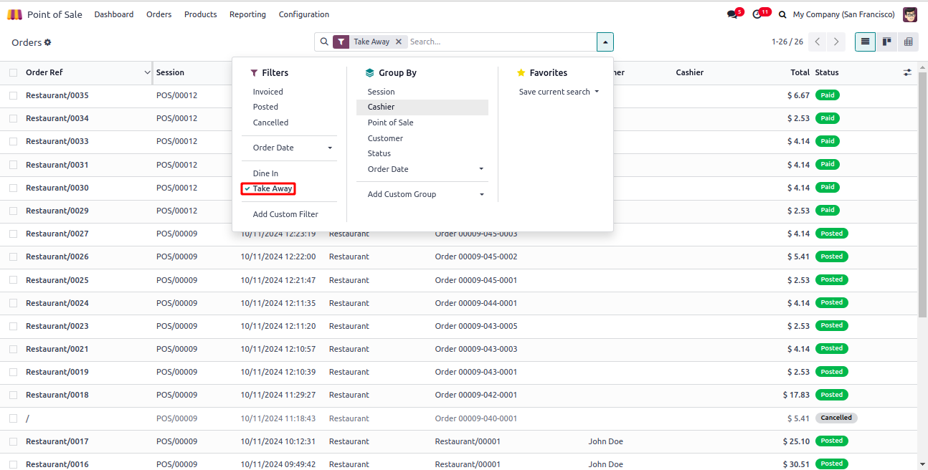The width and height of the screenshot is (928, 470).
Task: Check the Restaurant/0031 row checkbox
Action: click(14, 165)
